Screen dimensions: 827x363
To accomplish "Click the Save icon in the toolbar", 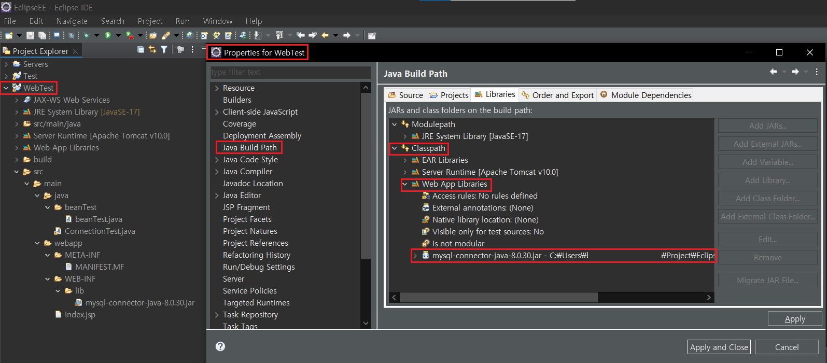I will coord(30,35).
